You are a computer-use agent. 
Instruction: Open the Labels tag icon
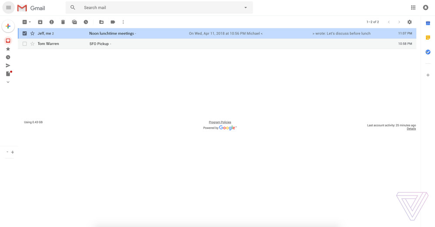click(113, 22)
